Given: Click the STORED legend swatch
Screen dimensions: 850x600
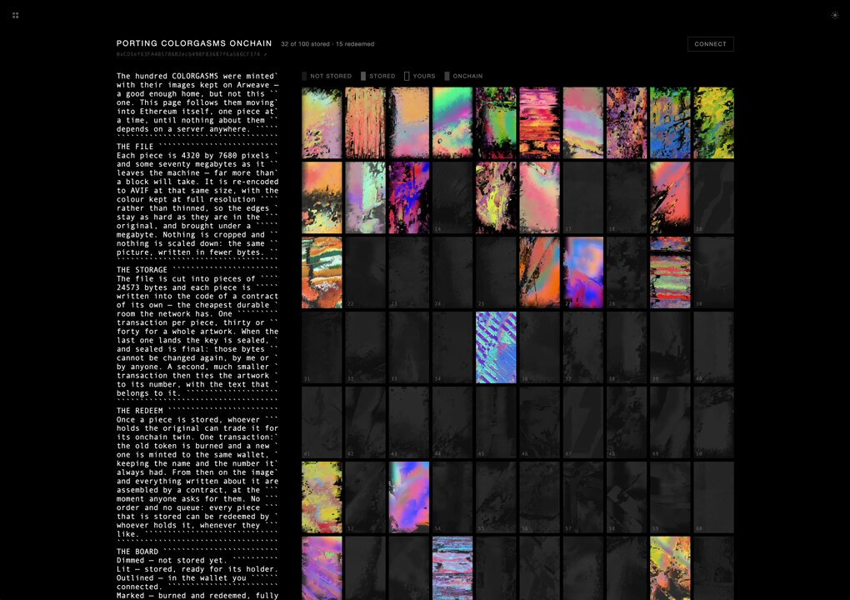Looking at the screenshot, I should click(363, 76).
